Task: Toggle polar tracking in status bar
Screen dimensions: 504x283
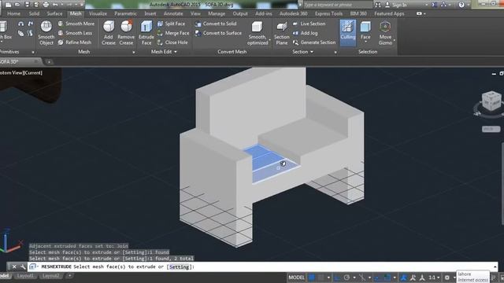Action: pos(346,277)
